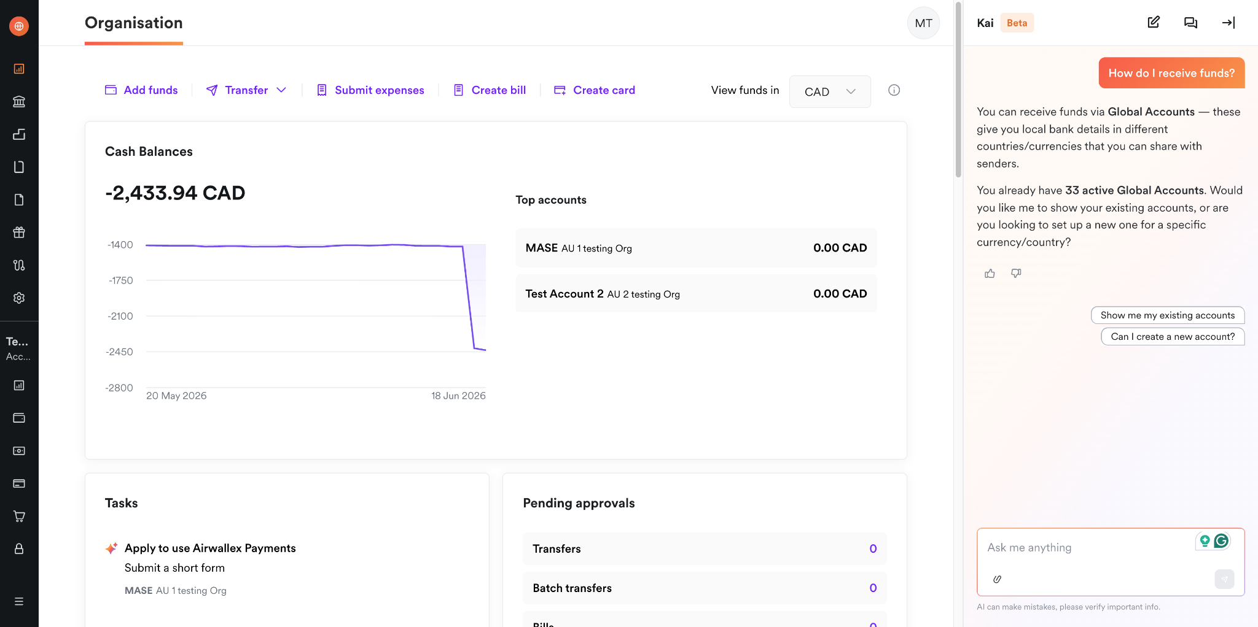Choose 'Show me my existing accounts' suggestion

[x=1167, y=315]
